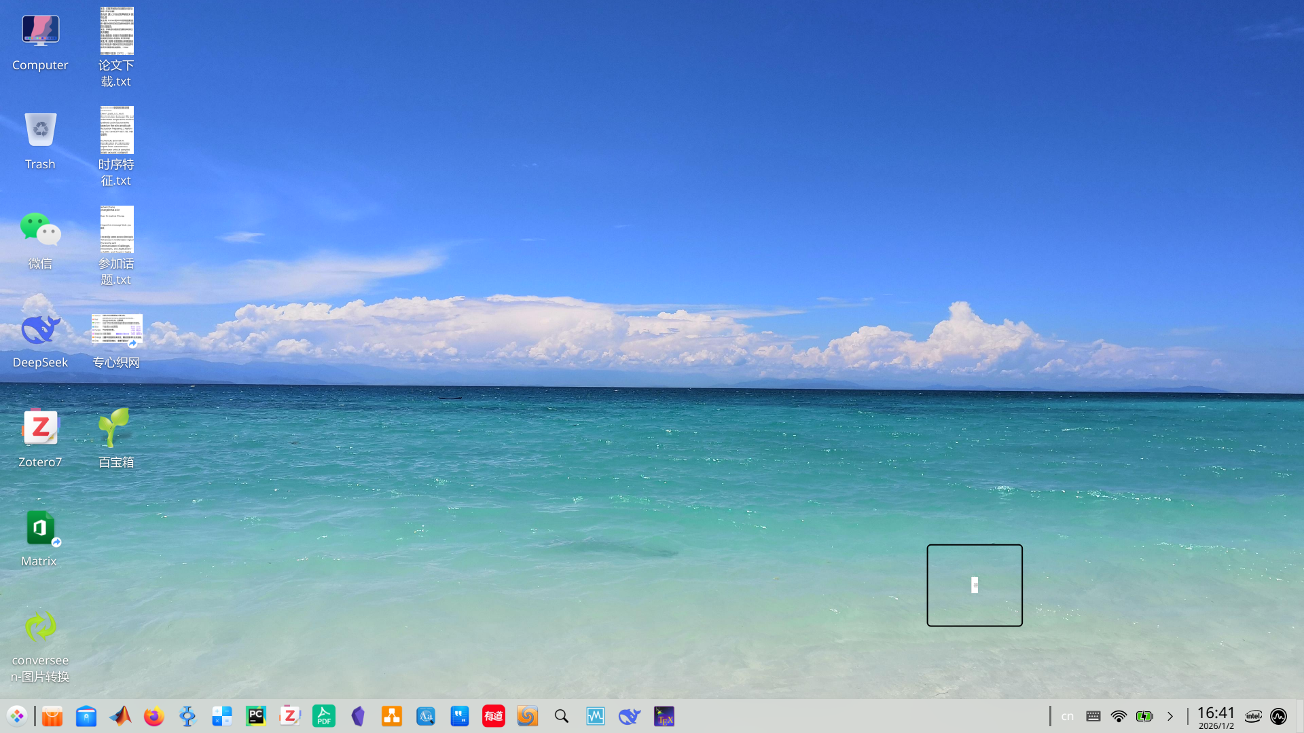Click the magnifier search icon in the taskbar
Viewport: 1304px width, 733px height.
pyautogui.click(x=562, y=716)
